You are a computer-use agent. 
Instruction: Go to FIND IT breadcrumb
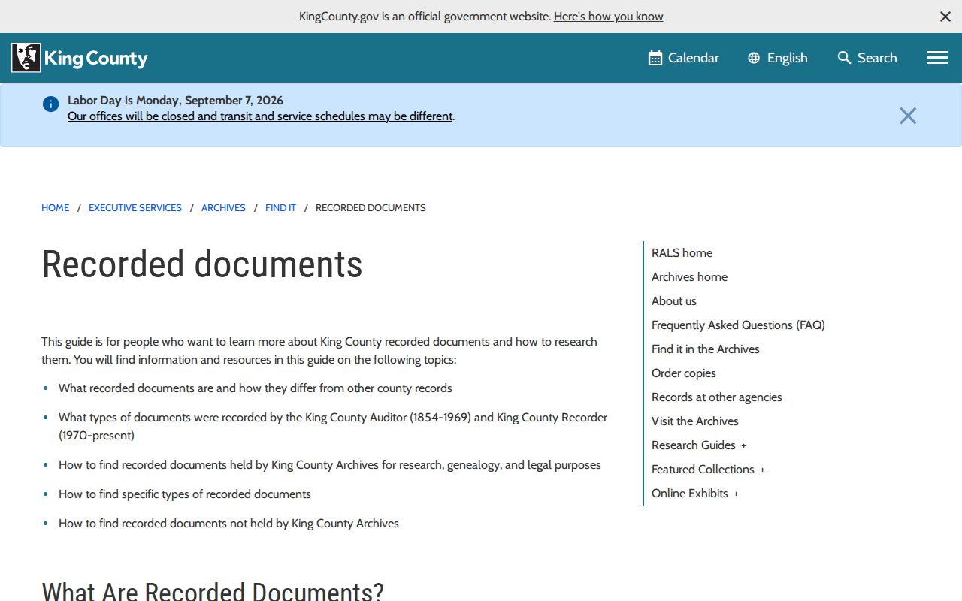(280, 208)
